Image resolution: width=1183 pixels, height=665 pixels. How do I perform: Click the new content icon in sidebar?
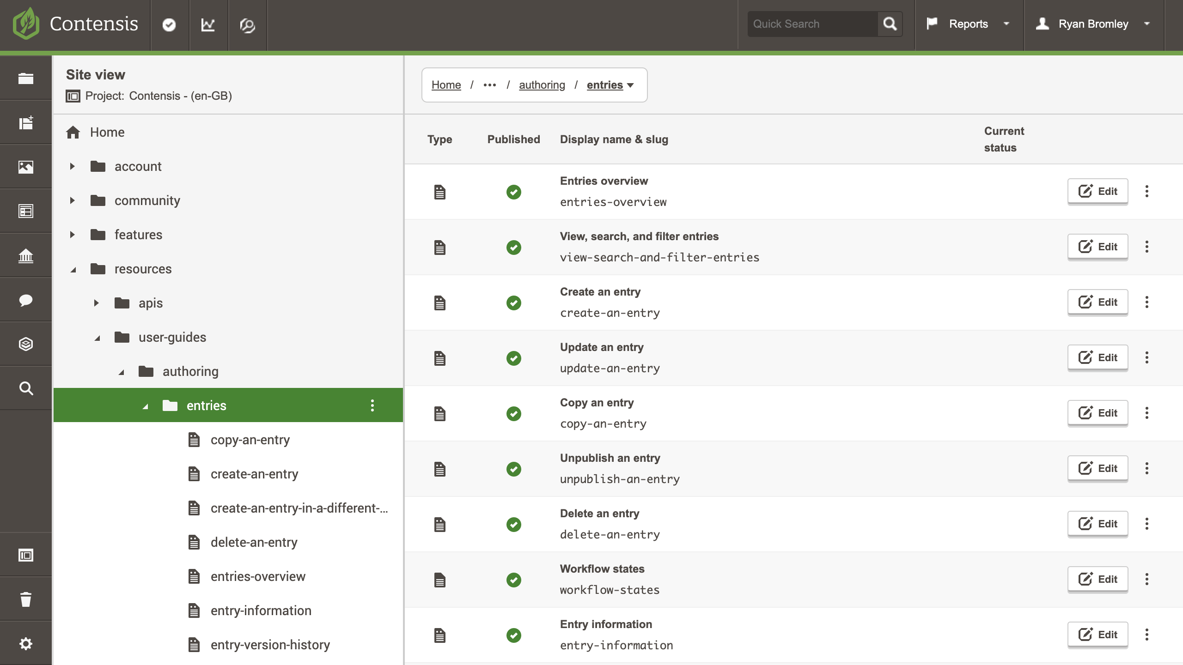[x=26, y=122]
